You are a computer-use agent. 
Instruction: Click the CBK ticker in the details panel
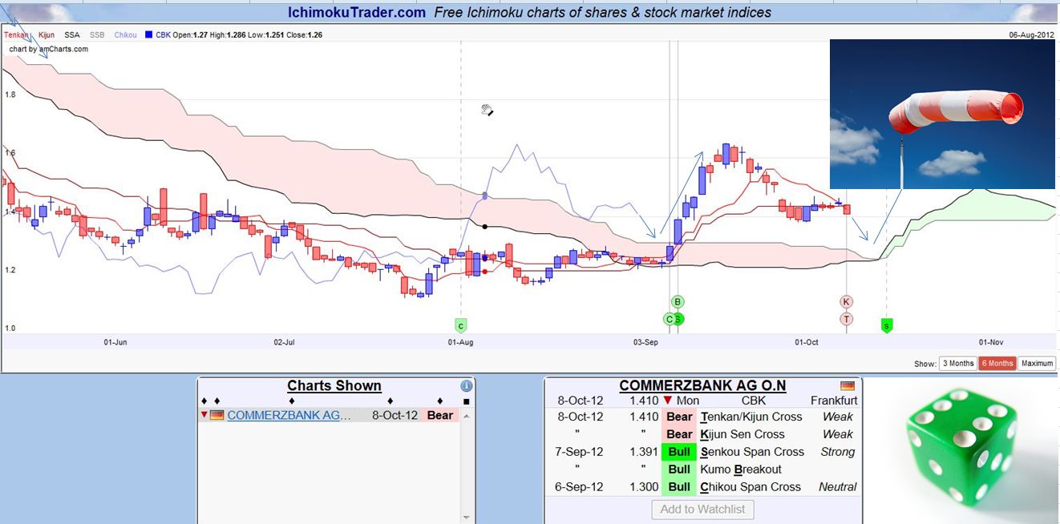click(754, 401)
